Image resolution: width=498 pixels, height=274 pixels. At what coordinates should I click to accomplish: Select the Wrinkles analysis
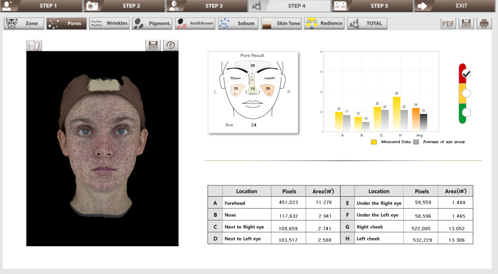point(109,23)
